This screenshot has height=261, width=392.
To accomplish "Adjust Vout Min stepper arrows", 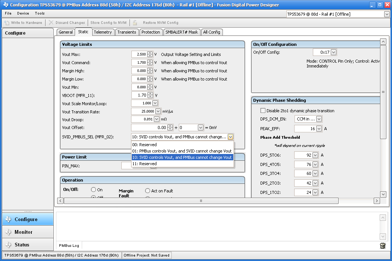I will click(150, 87).
